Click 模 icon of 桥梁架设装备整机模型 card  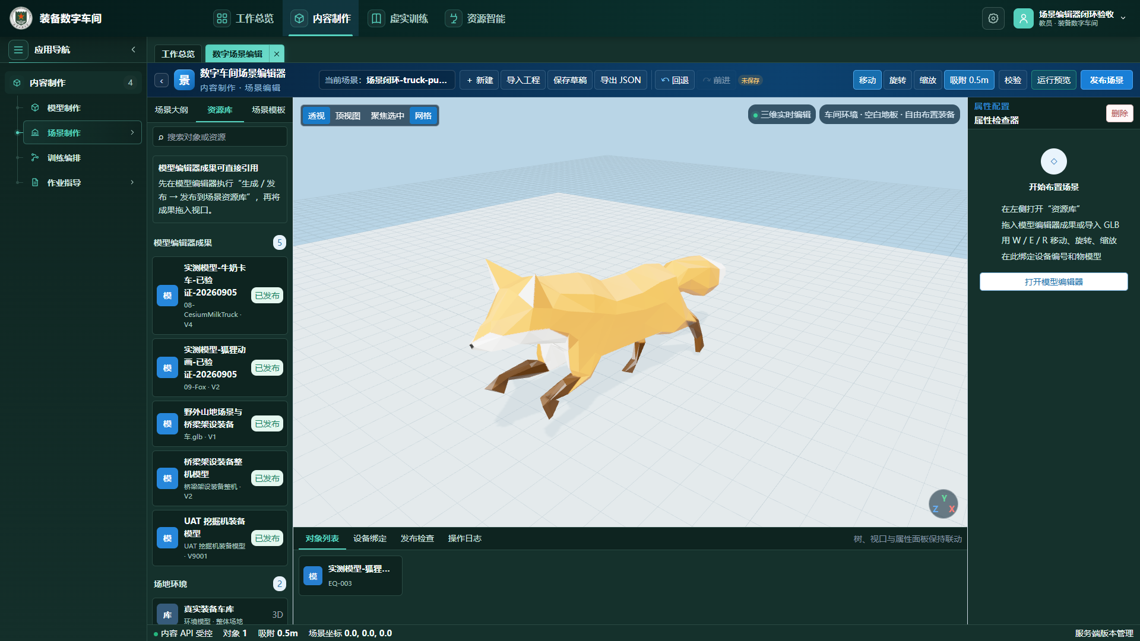point(167,478)
